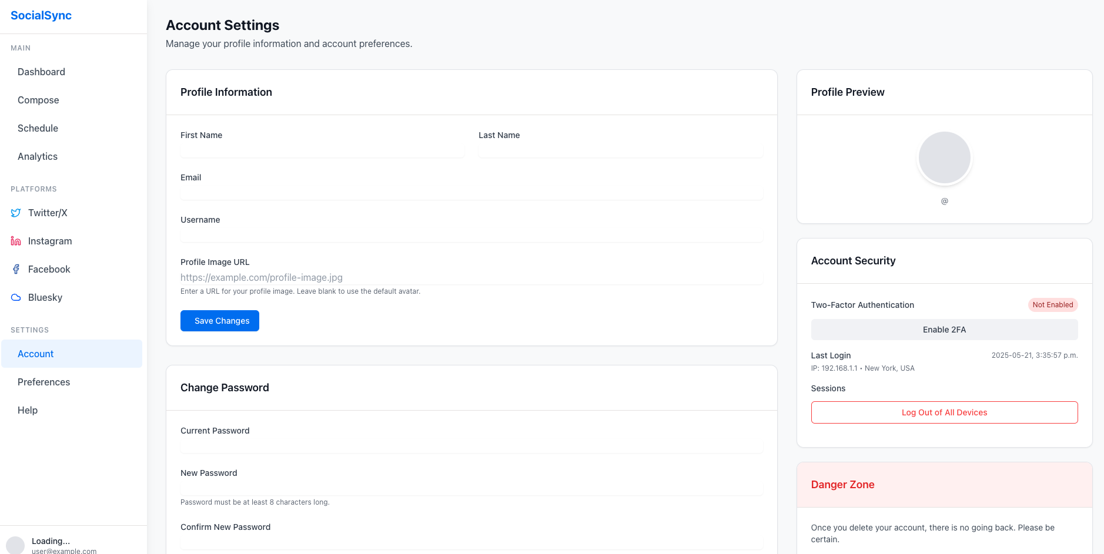Viewport: 1104px width, 554px height.
Task: Open the Schedule section
Action: pos(38,128)
